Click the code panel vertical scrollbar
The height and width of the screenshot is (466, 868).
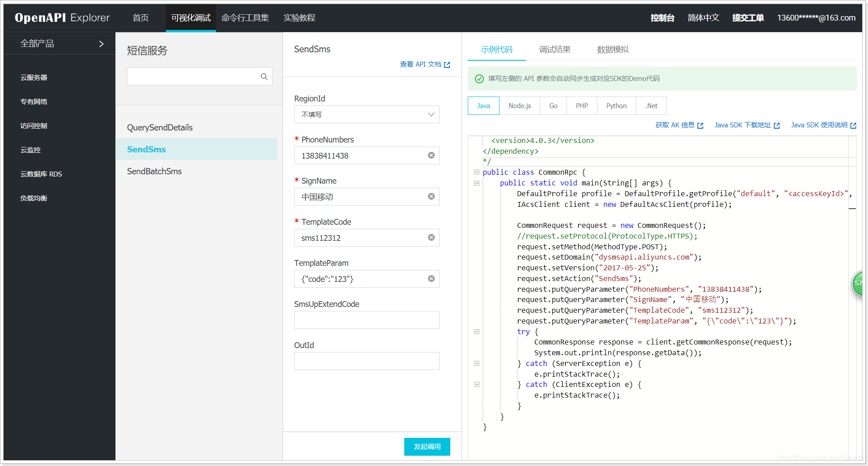(852, 298)
